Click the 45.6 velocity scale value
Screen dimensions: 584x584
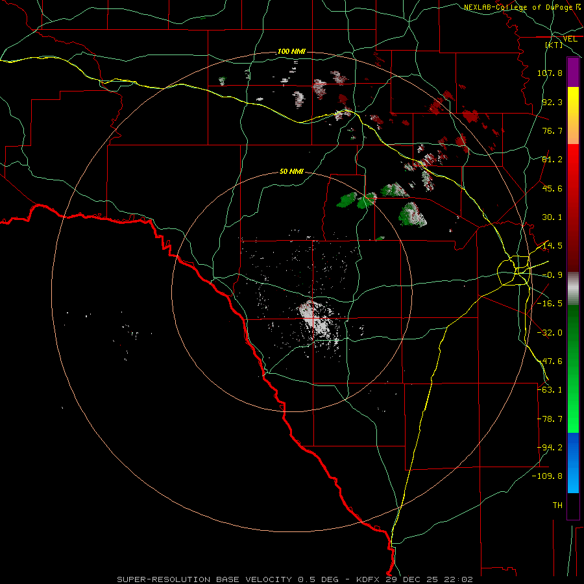(552, 188)
